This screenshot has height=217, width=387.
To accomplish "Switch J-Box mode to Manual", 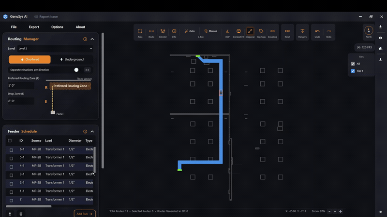I will click(210, 31).
